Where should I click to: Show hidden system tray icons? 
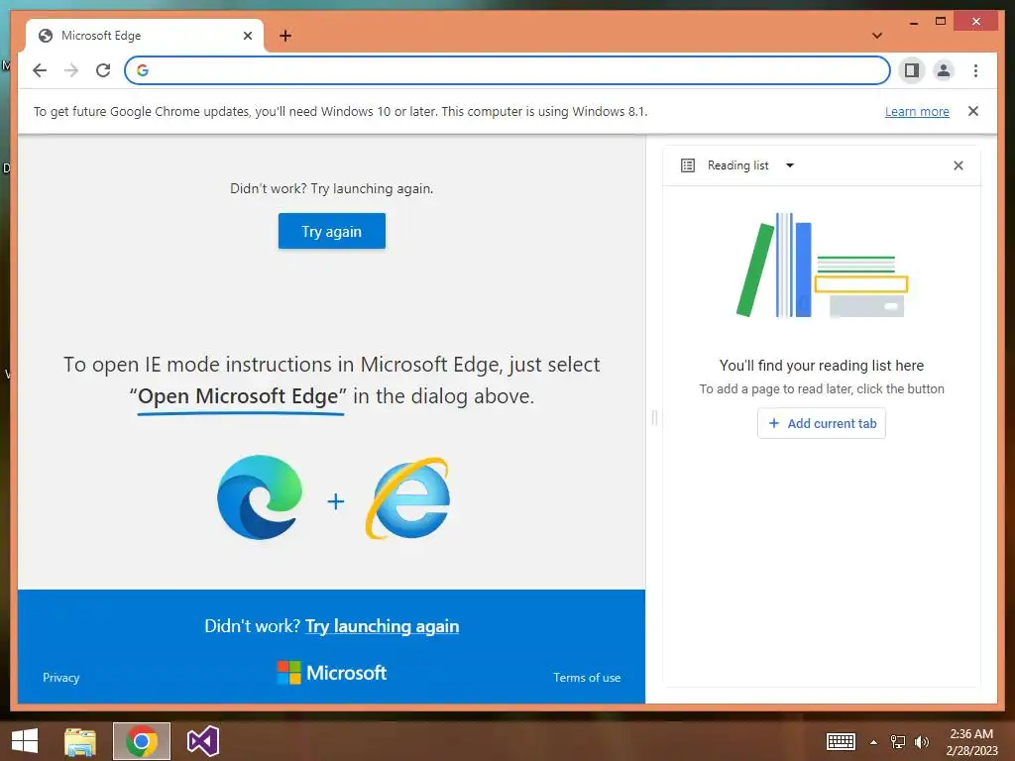[x=873, y=742]
